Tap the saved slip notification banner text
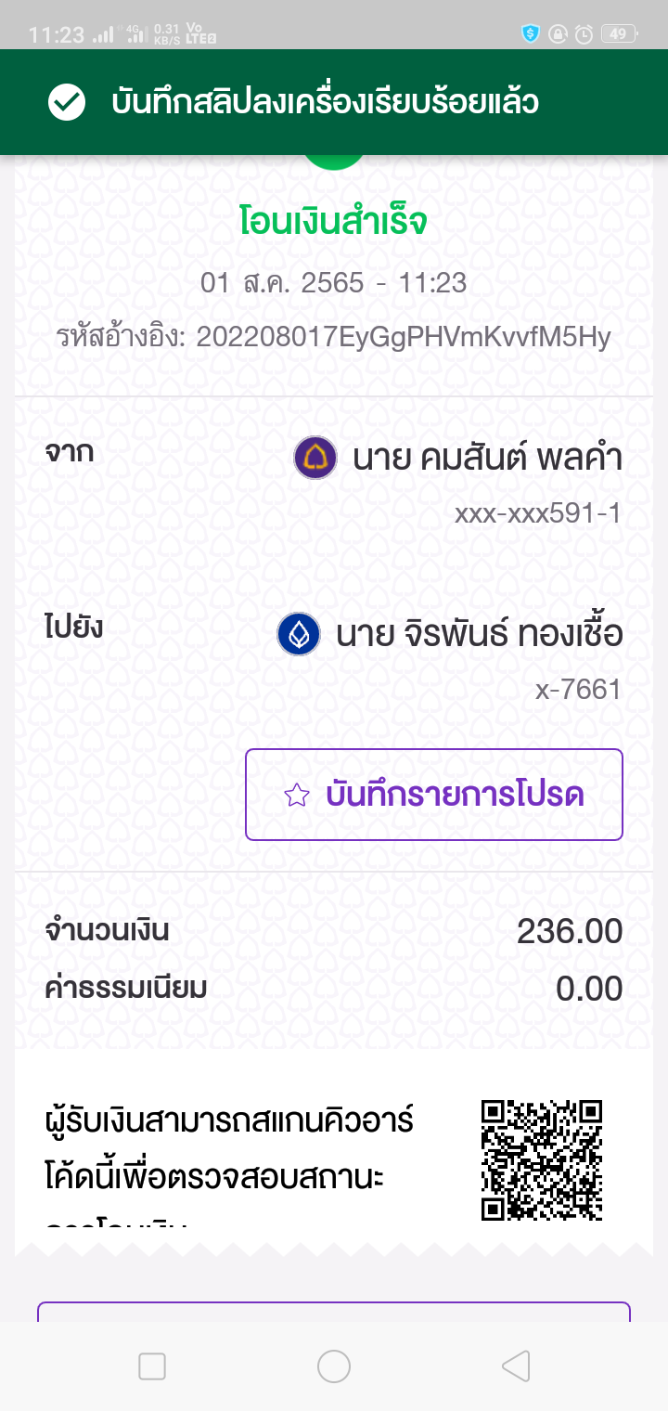Viewport: 668px width, 1411px height. (x=325, y=102)
